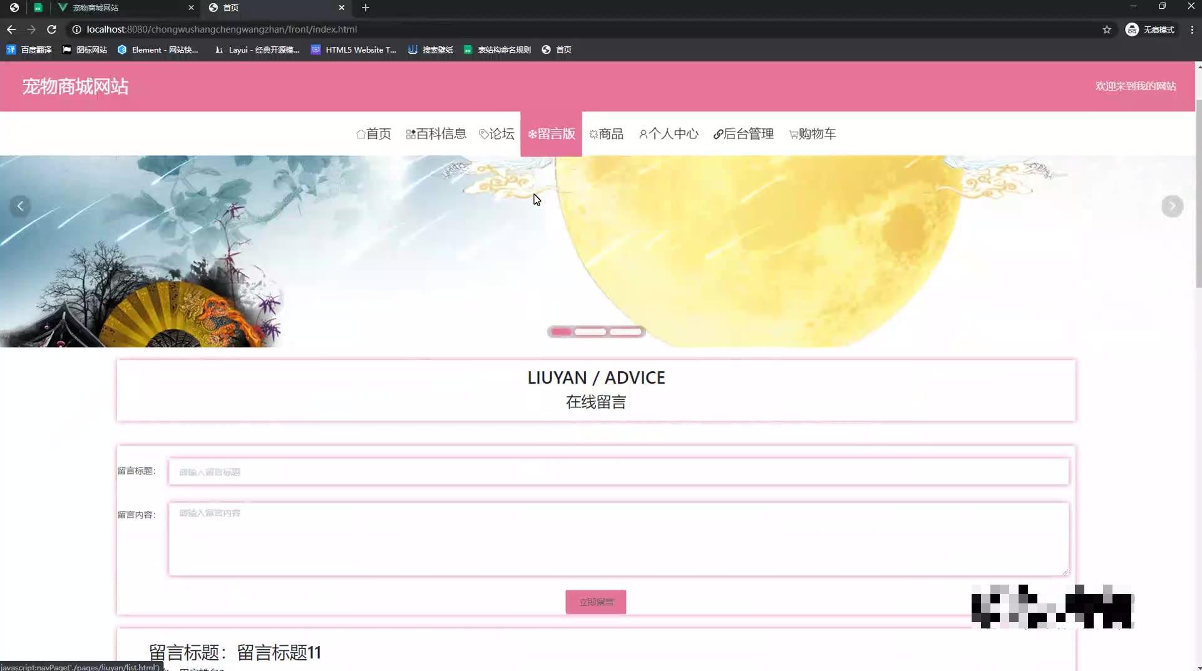This screenshot has height=671, width=1202.
Task: Submit with the 立即留言 button
Action: point(595,602)
